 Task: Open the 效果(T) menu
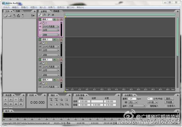52,7
